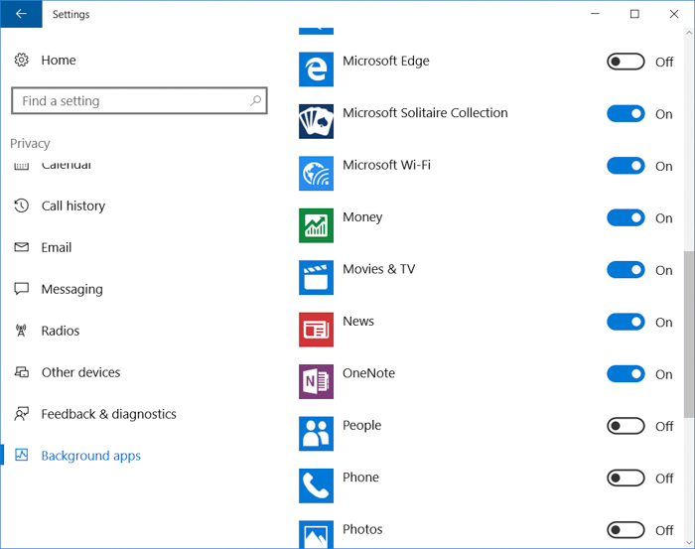
Task: Open Settings Home page
Action: [x=58, y=61]
